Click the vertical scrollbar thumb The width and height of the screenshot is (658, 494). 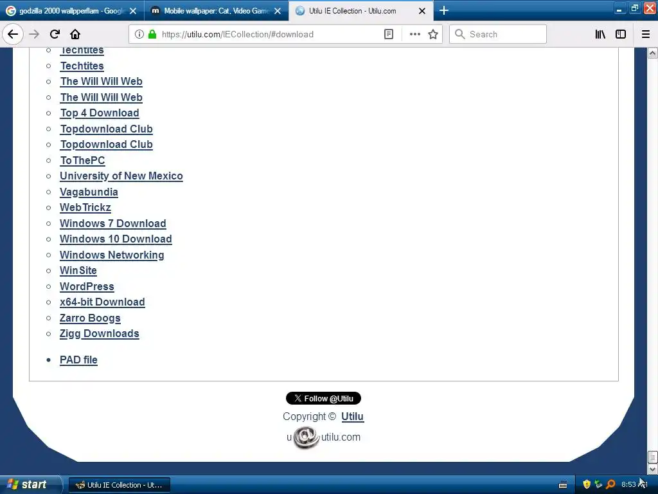[x=653, y=457]
